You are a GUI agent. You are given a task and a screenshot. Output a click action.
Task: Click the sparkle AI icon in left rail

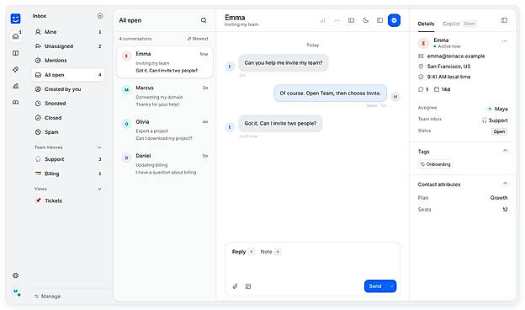click(15, 69)
